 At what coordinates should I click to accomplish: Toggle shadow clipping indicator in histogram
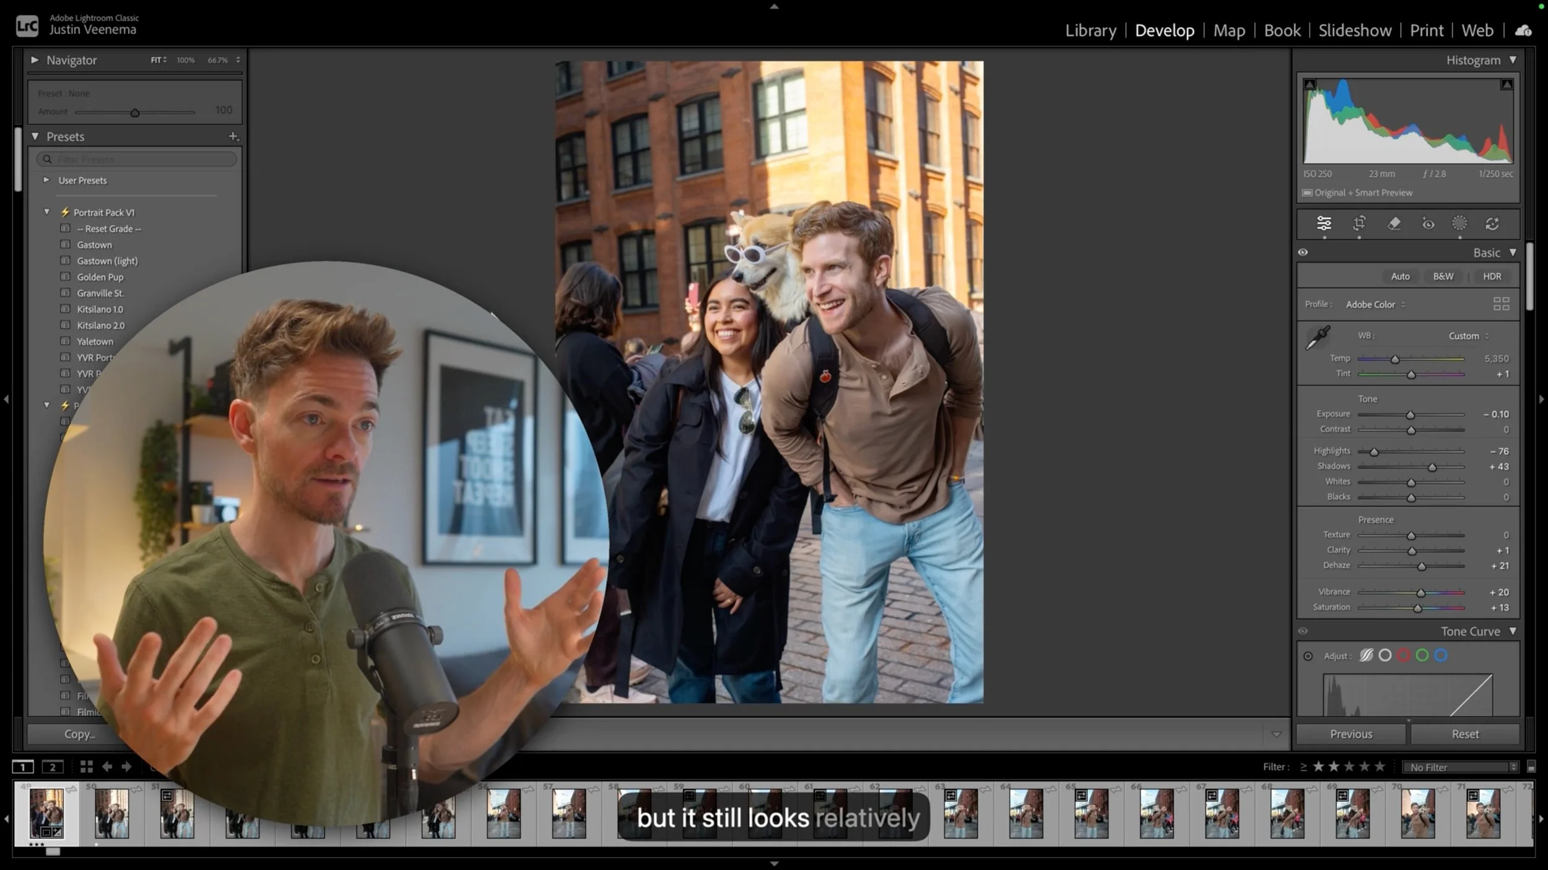coord(1310,84)
